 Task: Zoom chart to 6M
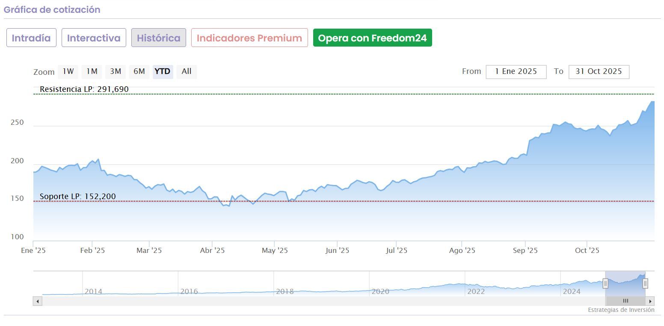139,71
